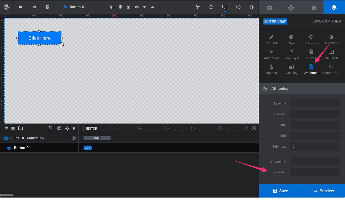The width and height of the screenshot is (345, 201).
Task: Switch to the Editor View tab
Action: (x=275, y=21)
